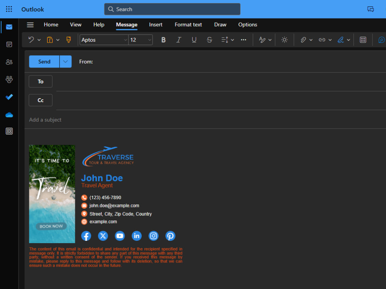
Task: Open To Do checkmark app
Action: pos(9,97)
